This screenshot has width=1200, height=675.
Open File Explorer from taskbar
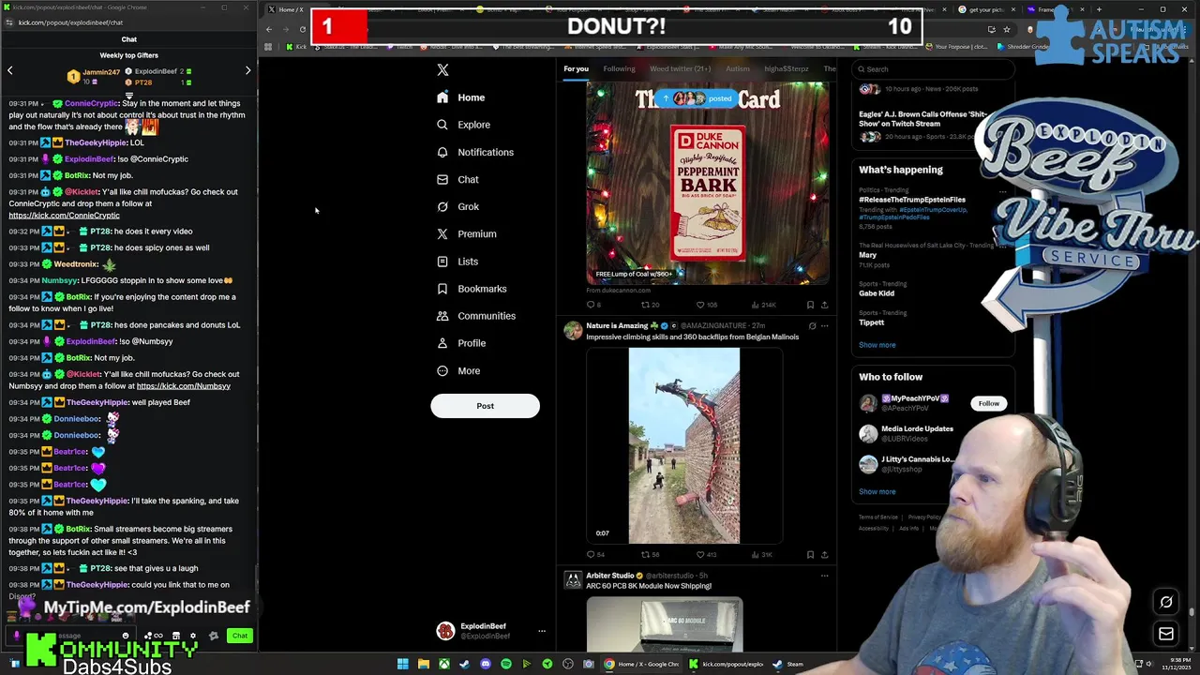[x=424, y=664]
